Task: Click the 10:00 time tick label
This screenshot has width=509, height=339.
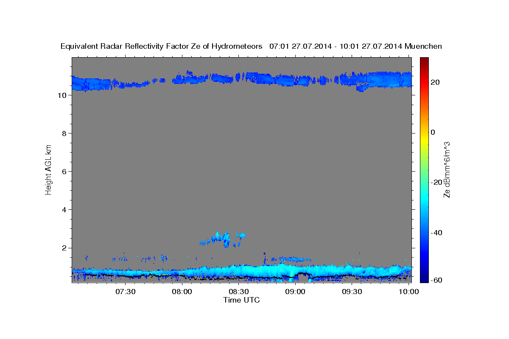Action: (408, 292)
